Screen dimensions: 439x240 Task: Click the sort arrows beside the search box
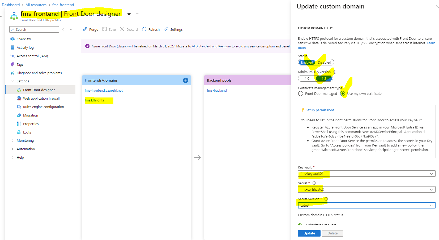pos(63,29)
